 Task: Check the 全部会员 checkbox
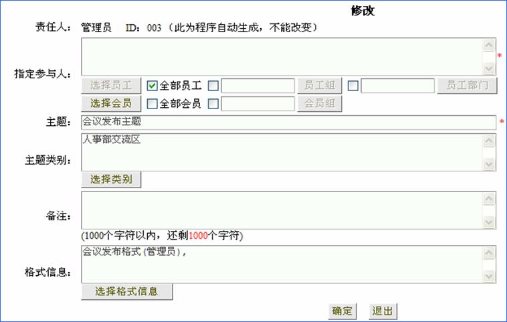[152, 104]
